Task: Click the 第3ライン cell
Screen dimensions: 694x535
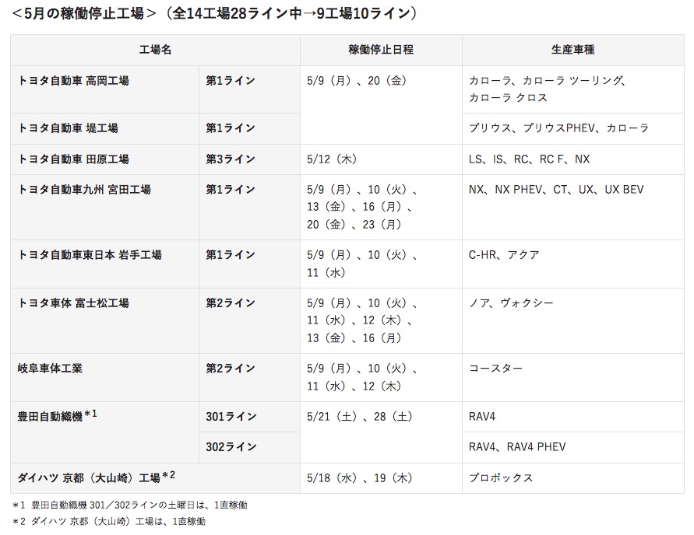Action: [249, 159]
